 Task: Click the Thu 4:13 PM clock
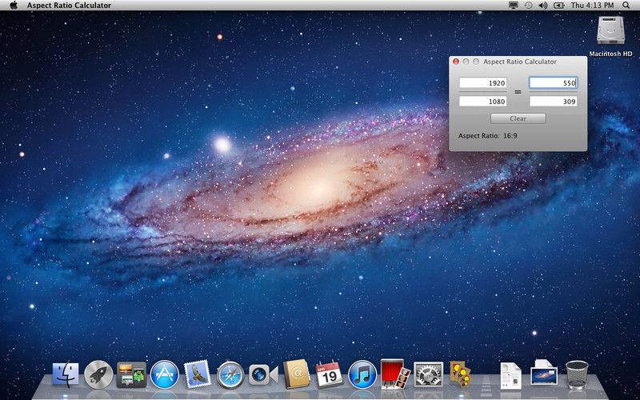click(x=592, y=6)
